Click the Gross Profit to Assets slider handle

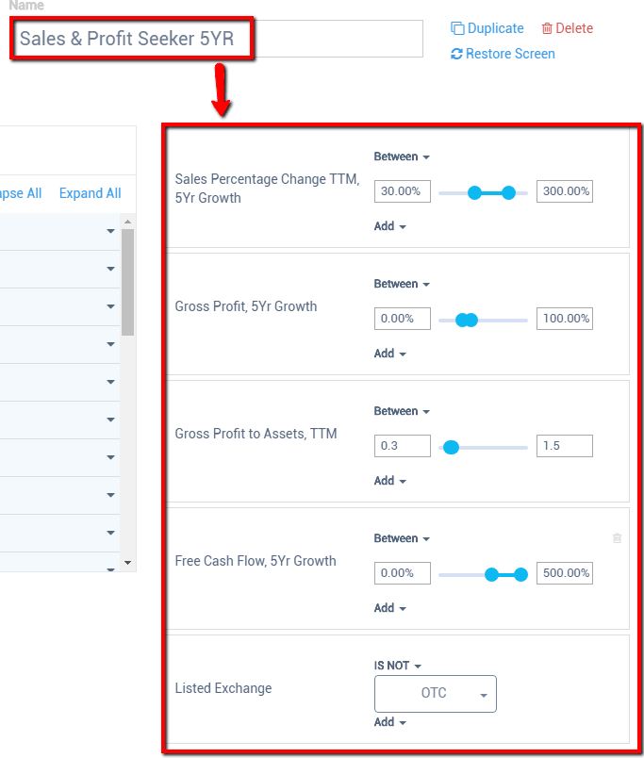tap(451, 447)
